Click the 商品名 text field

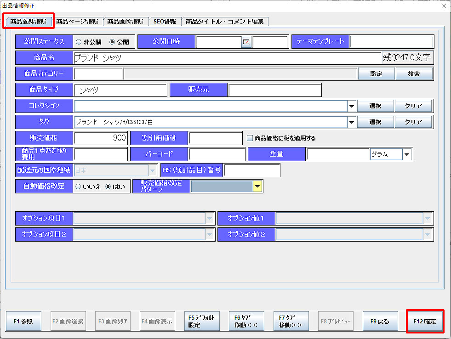tap(227, 58)
